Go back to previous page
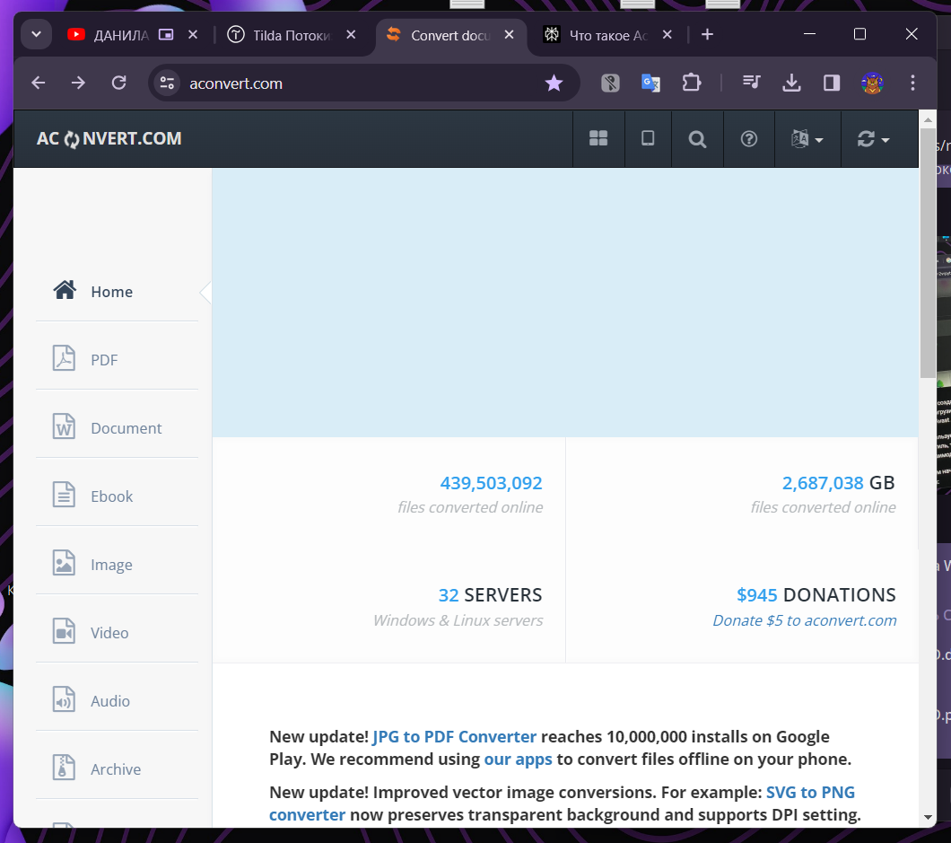Screen dimensions: 951x843 [x=39, y=83]
